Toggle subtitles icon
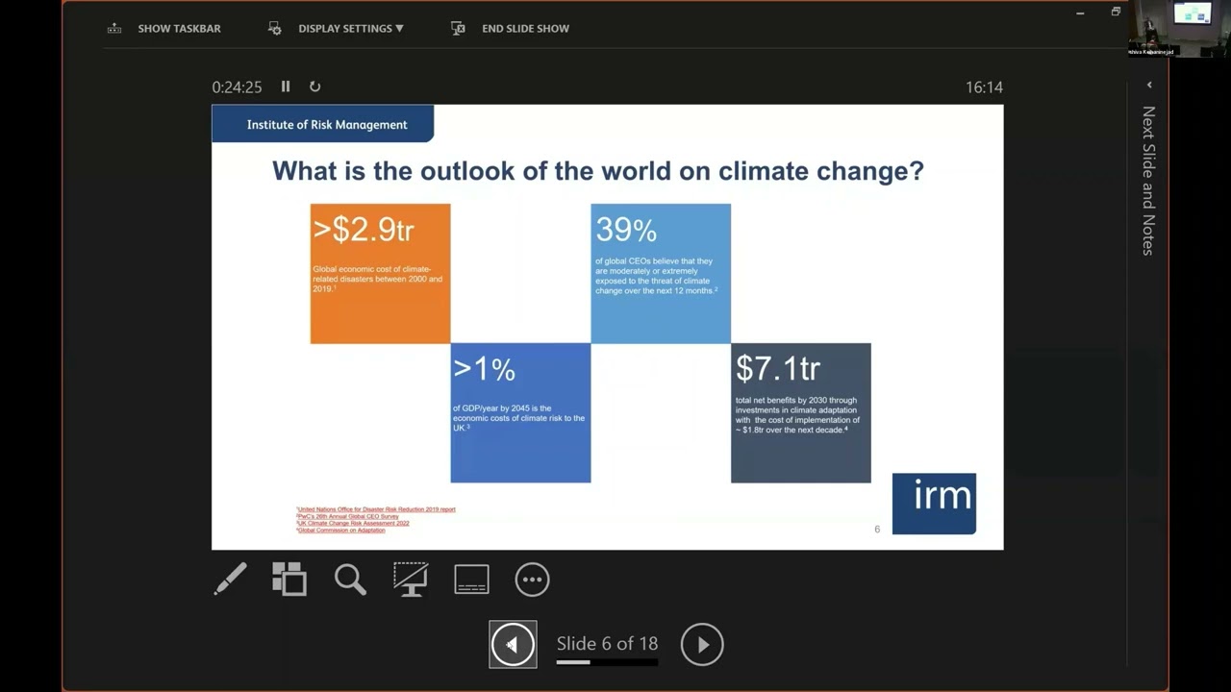 471,579
